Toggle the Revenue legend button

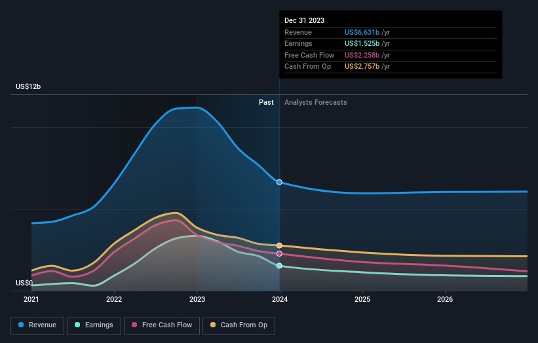[37, 325]
